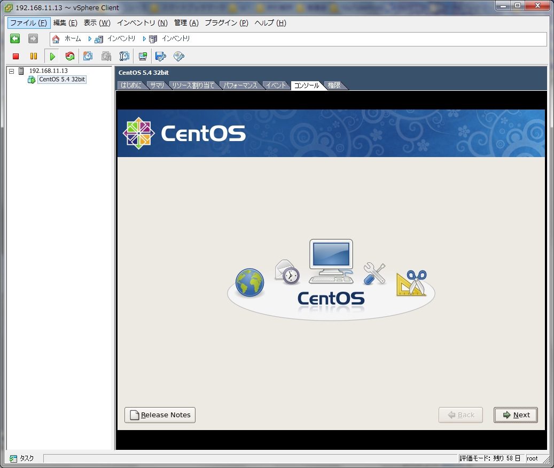Click the second inventory icon in the breadcrumb
This screenshot has height=468, width=554.
[x=153, y=39]
